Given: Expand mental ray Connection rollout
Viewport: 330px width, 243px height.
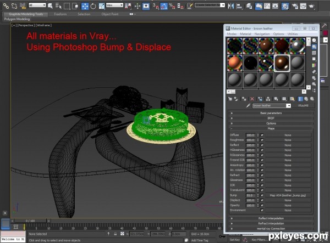Looking at the screenshot, I should tap(271, 229).
